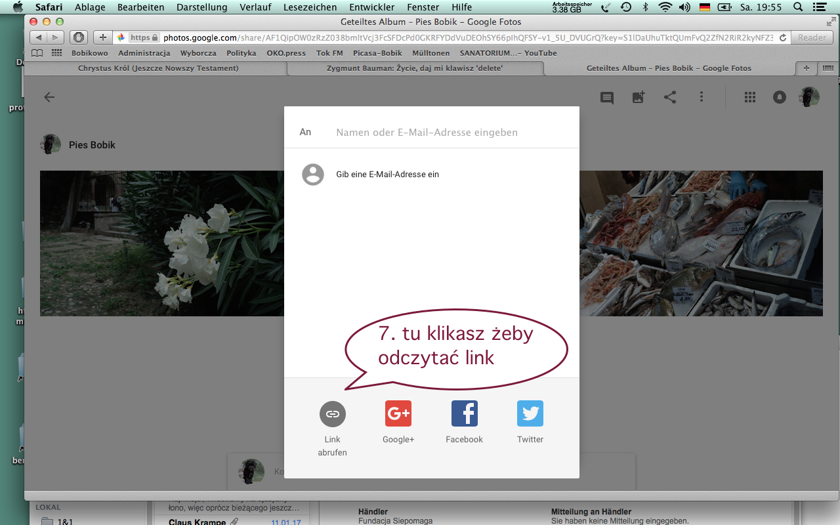Switch to the Chrystus Król tab
840x525 pixels.
[x=157, y=68]
